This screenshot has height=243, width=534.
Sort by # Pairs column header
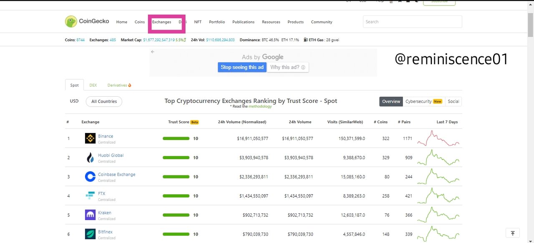404,122
